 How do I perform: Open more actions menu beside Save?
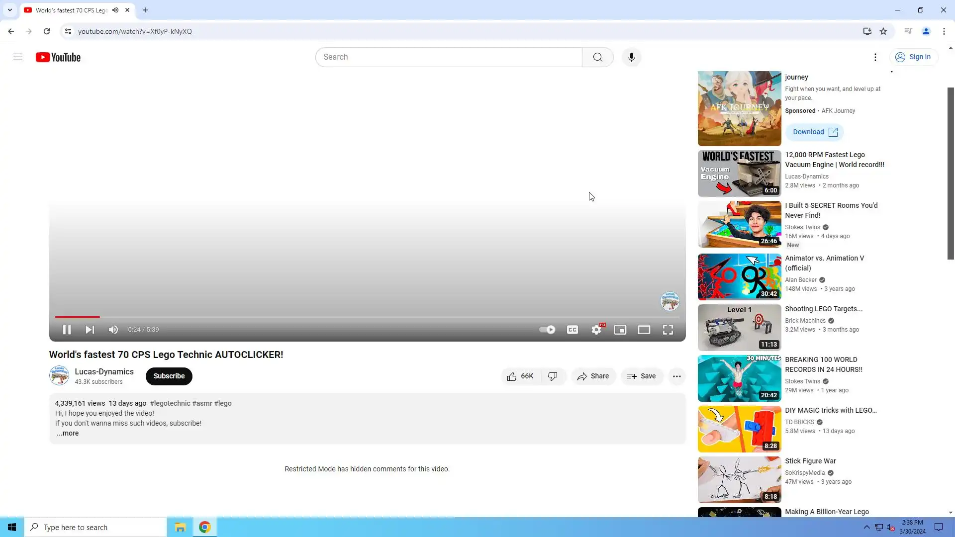[677, 376]
